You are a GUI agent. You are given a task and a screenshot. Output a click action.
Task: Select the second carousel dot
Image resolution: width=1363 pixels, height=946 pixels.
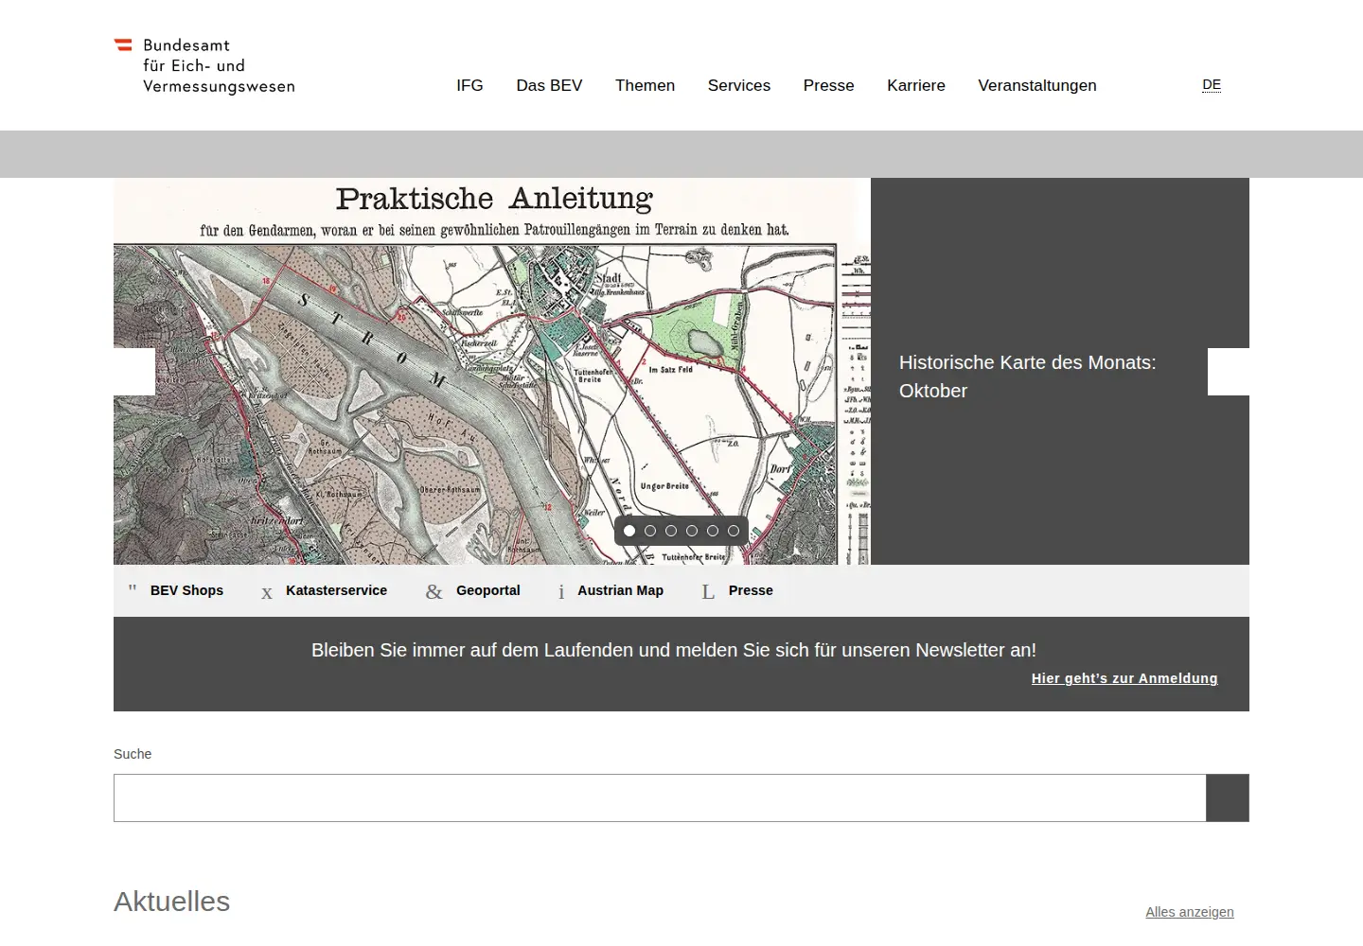650,531
